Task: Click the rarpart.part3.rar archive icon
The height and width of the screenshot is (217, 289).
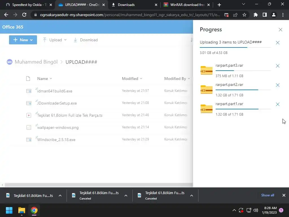Action: pos(206,70)
